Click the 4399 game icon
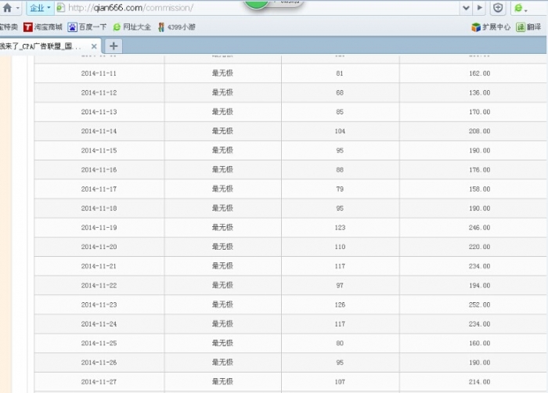The width and height of the screenshot is (548, 393). click(x=161, y=27)
